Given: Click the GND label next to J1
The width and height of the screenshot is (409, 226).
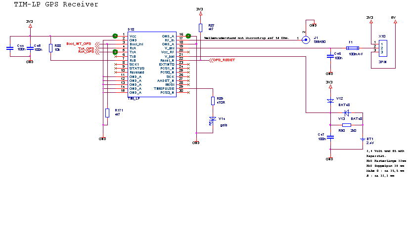Looking at the screenshot, I should point(313,26).
